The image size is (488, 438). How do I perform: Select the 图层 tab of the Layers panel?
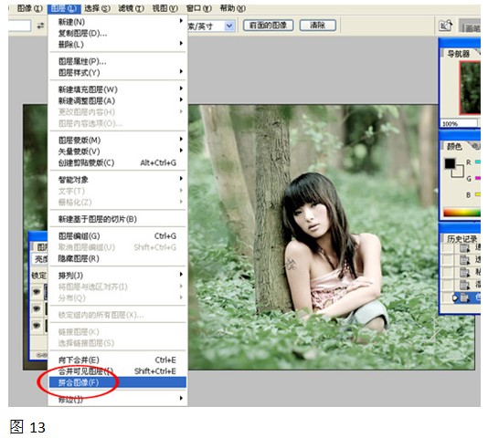tap(41, 247)
